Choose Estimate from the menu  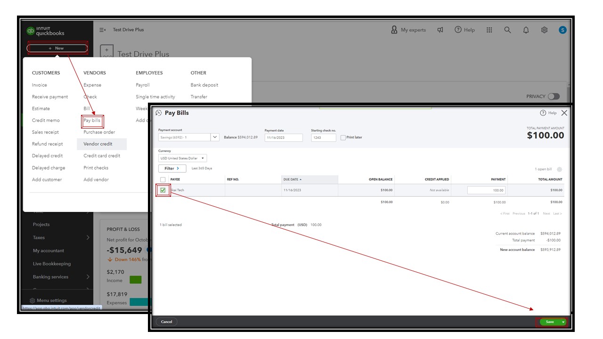(x=41, y=109)
